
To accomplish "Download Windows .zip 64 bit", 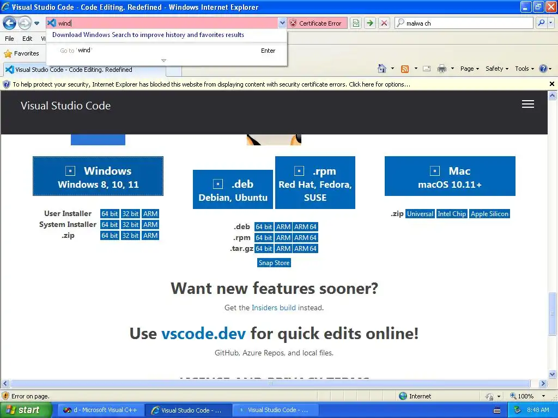I will [110, 236].
